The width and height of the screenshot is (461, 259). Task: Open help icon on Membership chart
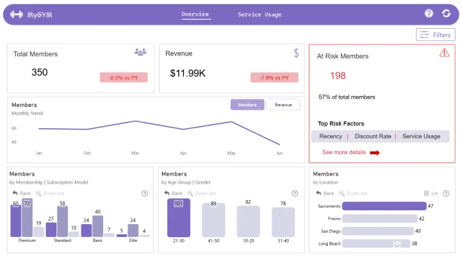tap(145, 193)
